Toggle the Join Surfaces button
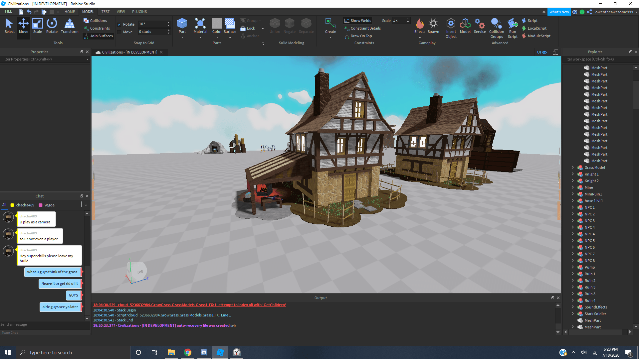This screenshot has height=359, width=639. [98, 36]
